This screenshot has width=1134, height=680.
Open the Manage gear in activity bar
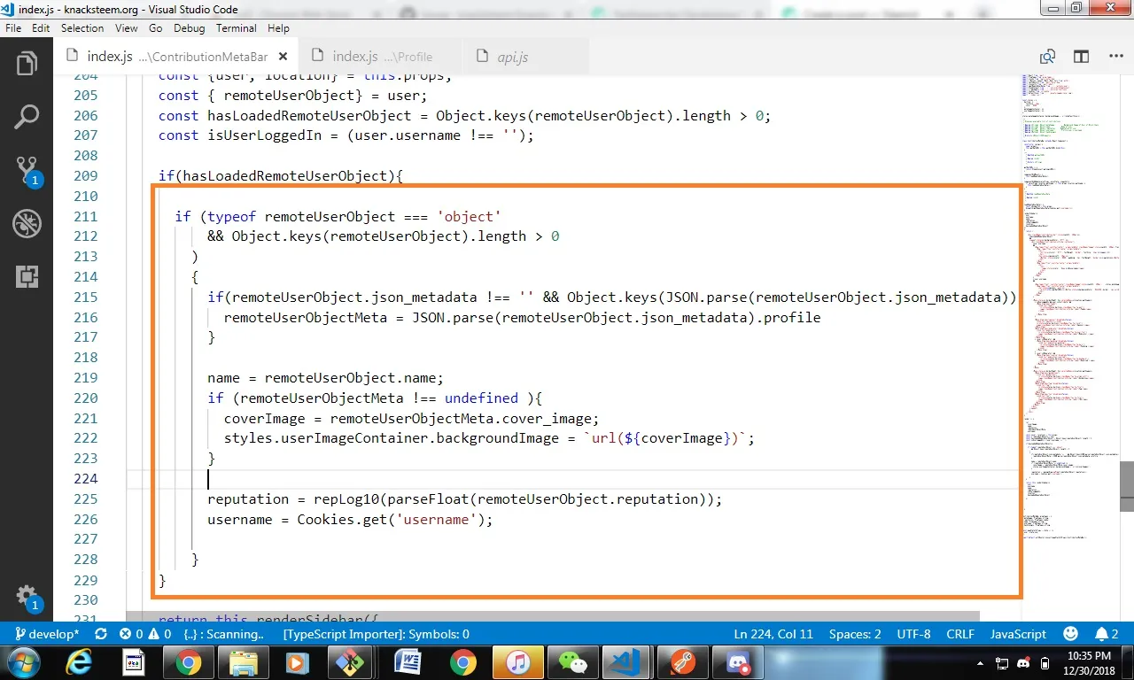[x=27, y=597]
